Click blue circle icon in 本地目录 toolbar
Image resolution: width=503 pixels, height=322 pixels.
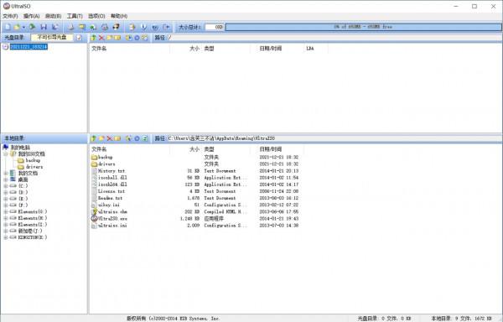[x=137, y=138]
